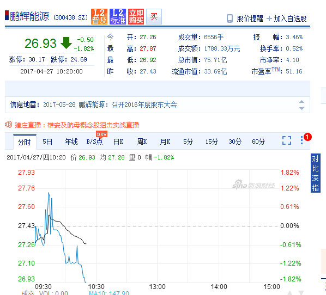Viewport: 326px width, 295px height.
Task: Click 昨收 value 27.43
Action: tap(148, 71)
